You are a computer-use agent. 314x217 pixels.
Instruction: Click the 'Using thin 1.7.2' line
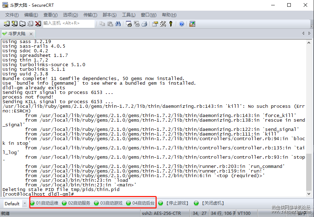[x=25, y=60]
